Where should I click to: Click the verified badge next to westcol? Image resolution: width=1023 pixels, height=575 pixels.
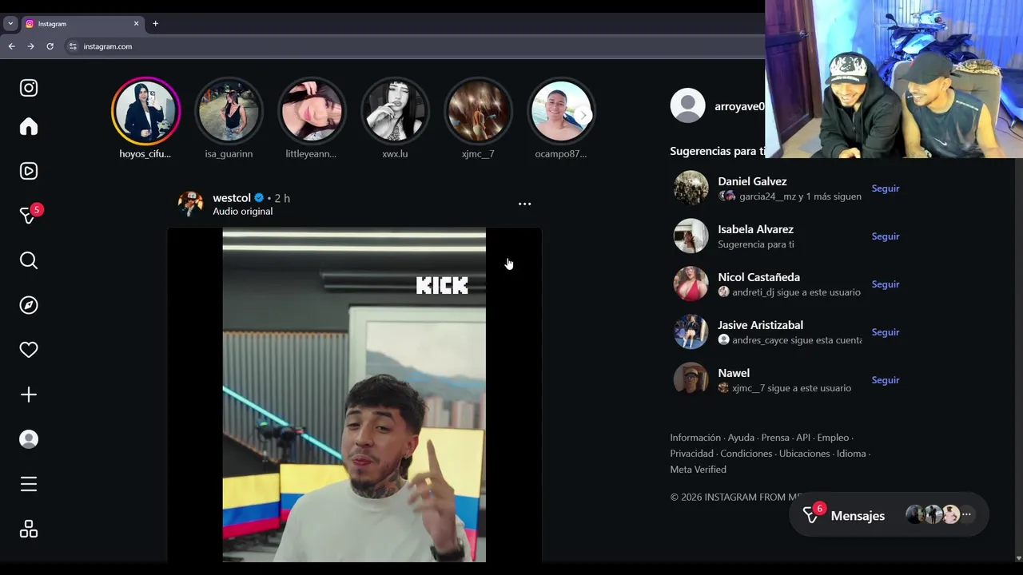click(x=259, y=198)
